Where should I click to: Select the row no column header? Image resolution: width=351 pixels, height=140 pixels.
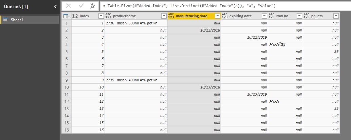pyautogui.click(x=285, y=16)
